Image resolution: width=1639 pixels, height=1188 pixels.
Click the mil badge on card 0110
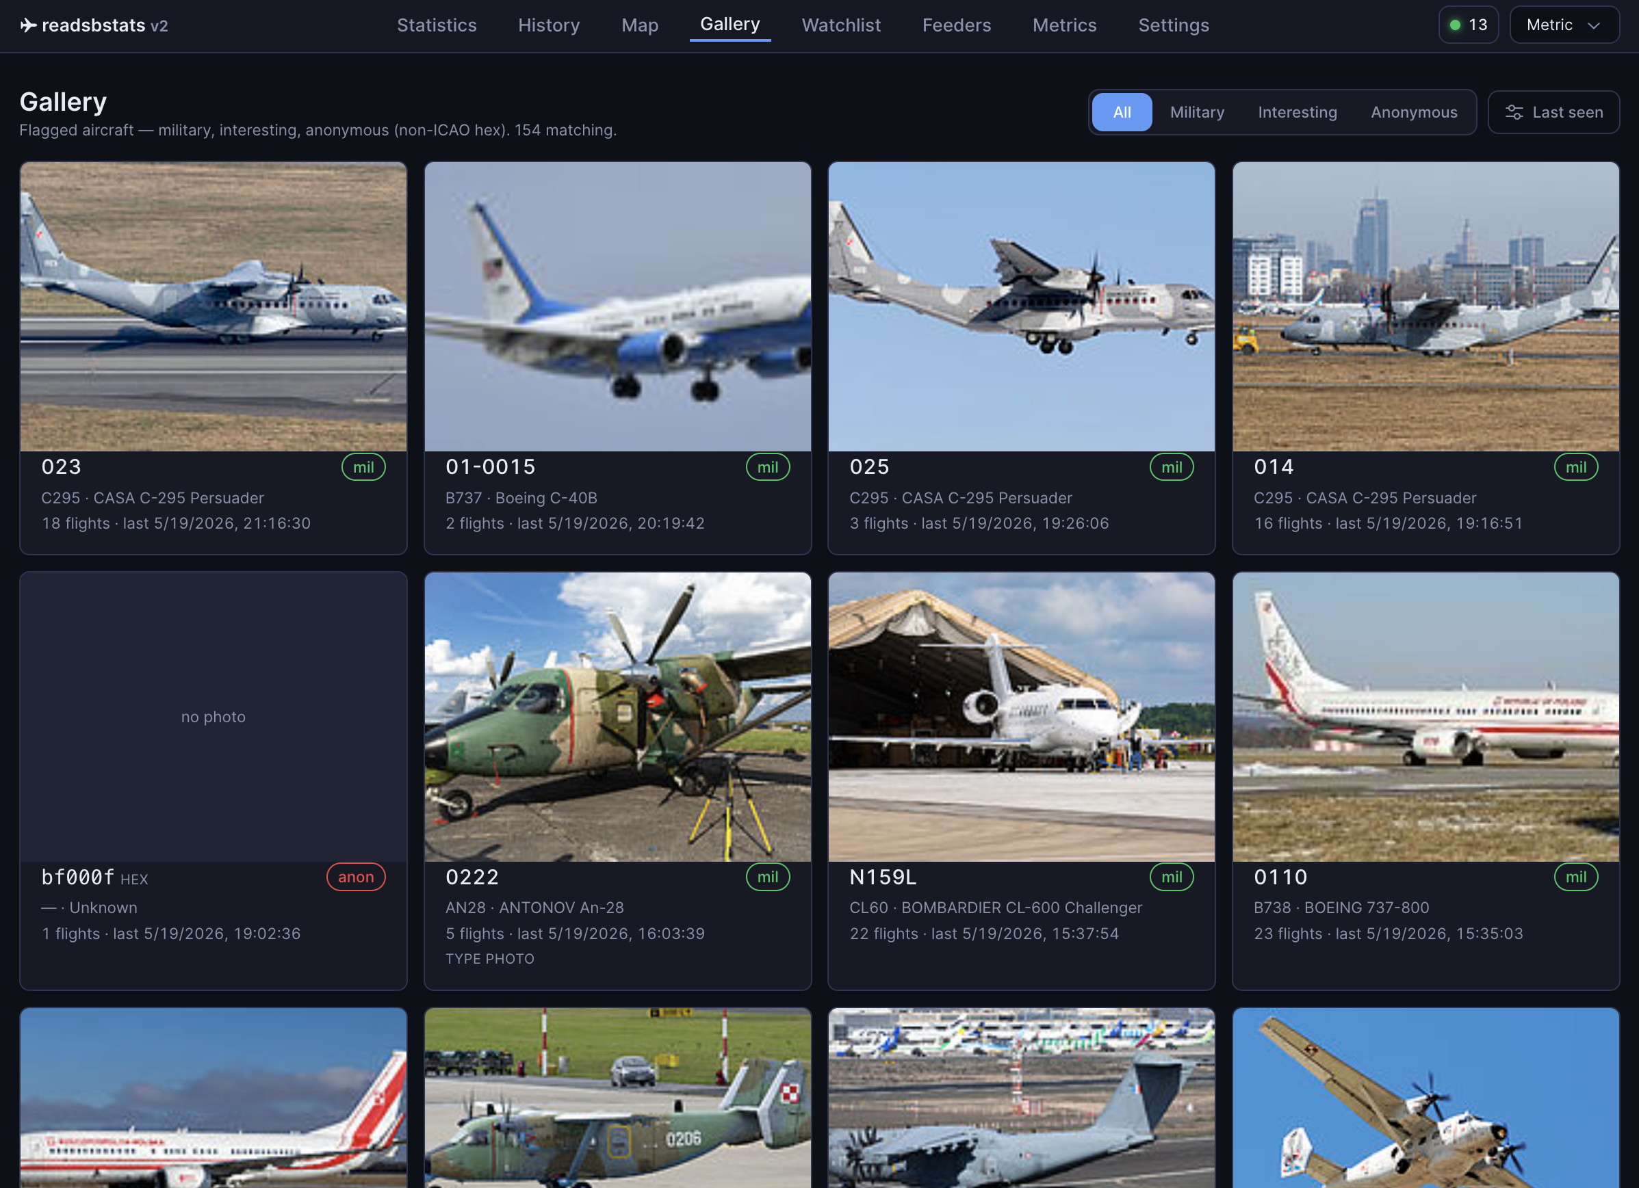pos(1575,877)
